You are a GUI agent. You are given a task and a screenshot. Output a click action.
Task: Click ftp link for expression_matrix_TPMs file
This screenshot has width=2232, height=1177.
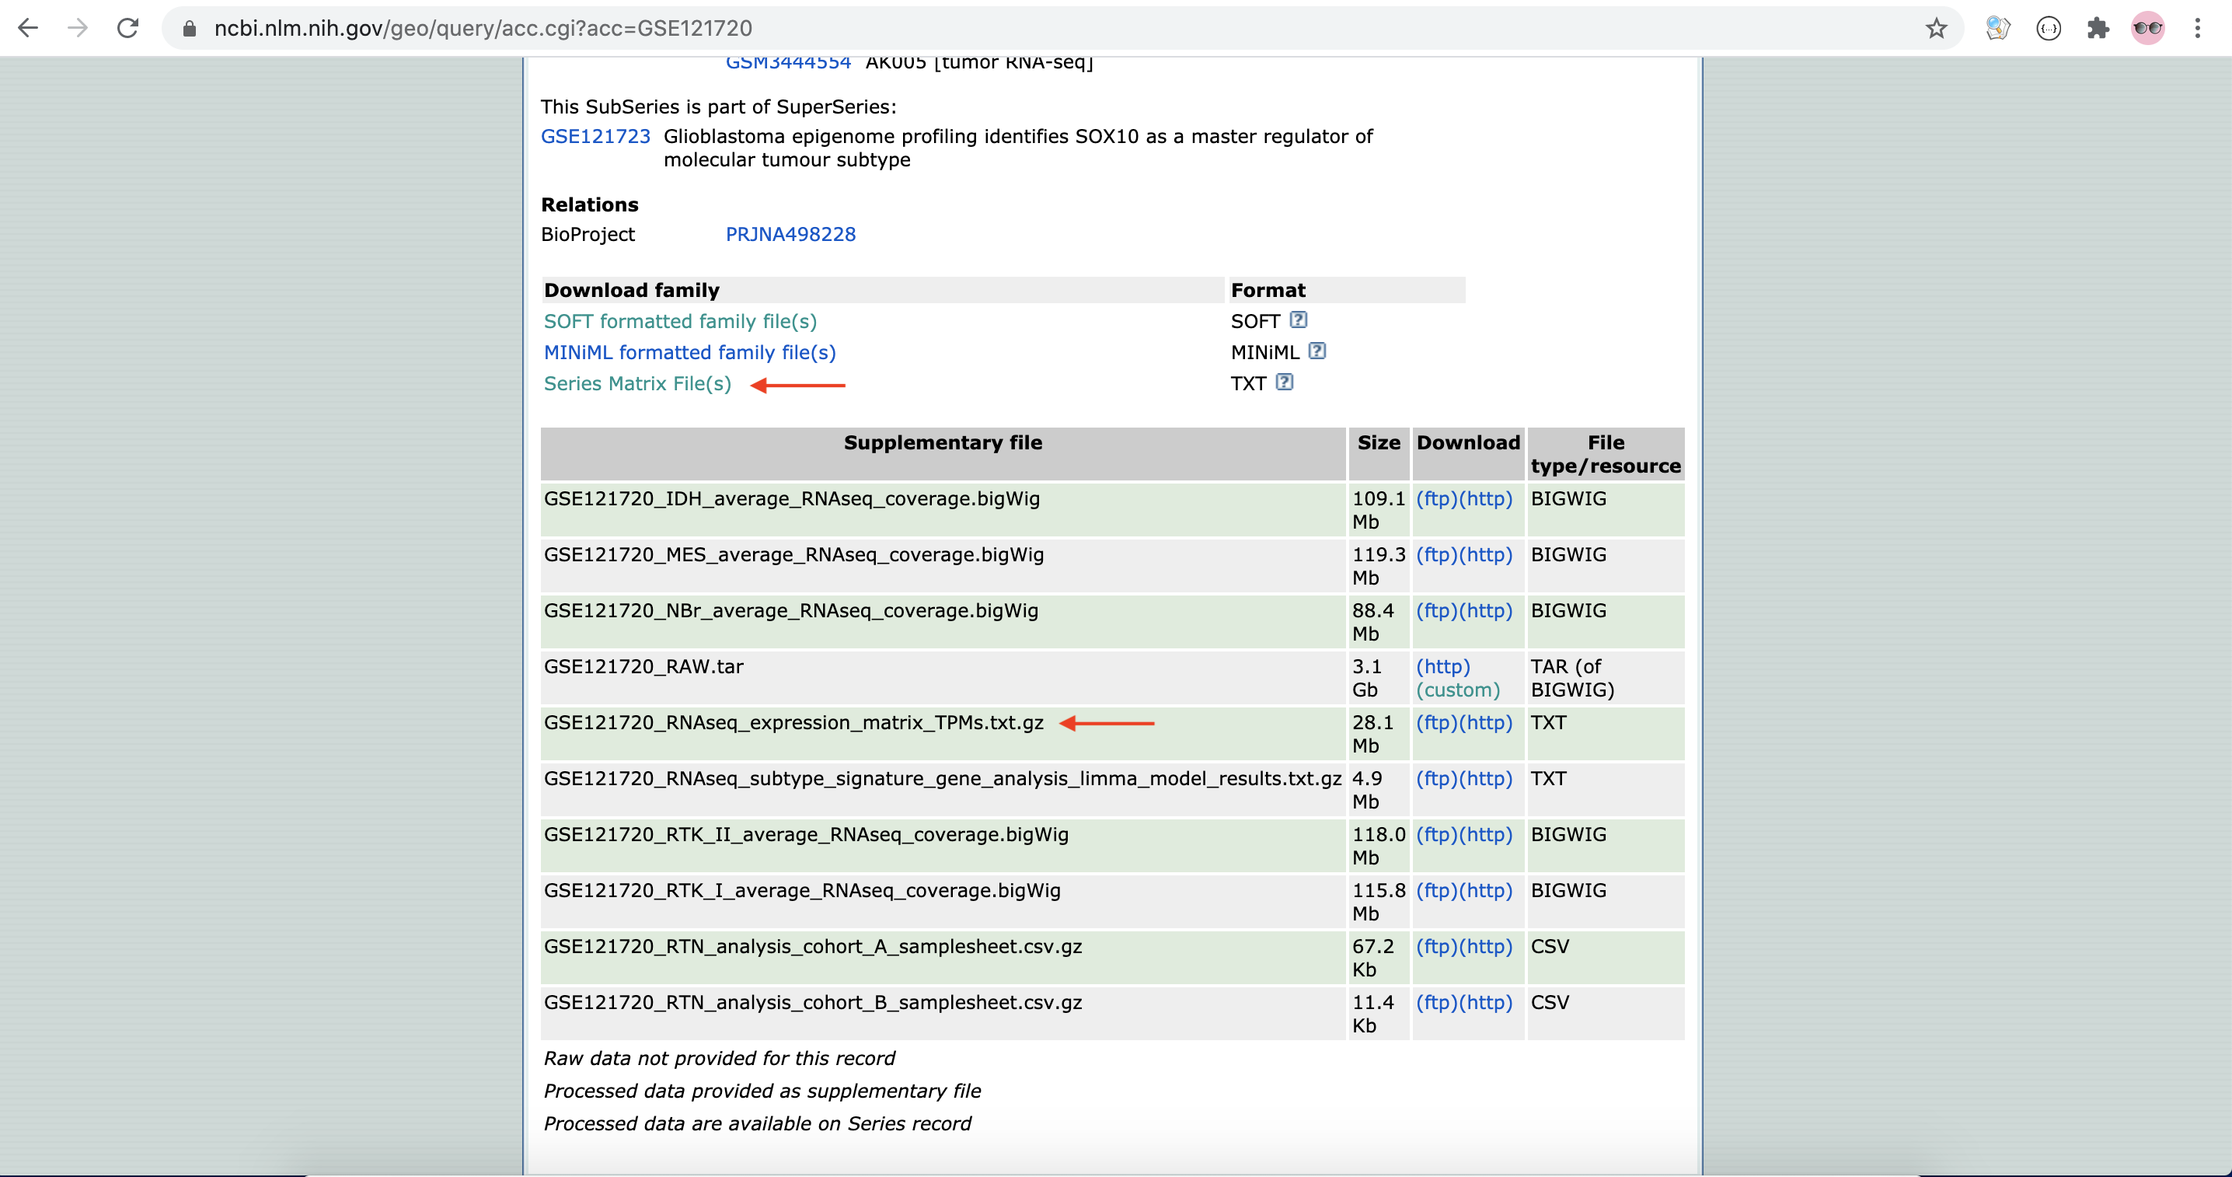[x=1437, y=723]
